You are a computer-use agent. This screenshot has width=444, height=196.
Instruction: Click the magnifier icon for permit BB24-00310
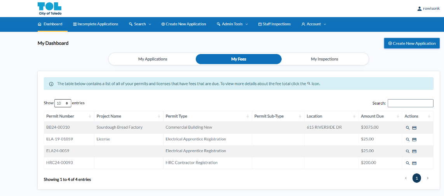point(407,128)
